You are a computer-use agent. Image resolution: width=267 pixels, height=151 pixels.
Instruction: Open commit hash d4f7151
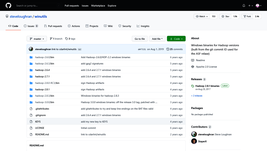pyautogui.click(x=142, y=49)
